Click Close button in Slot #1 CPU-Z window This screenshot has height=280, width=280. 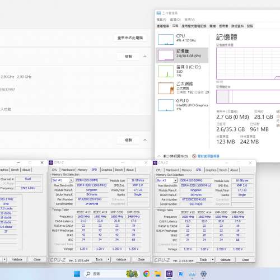click(141, 259)
